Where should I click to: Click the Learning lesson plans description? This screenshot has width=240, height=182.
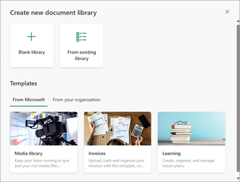(188, 163)
